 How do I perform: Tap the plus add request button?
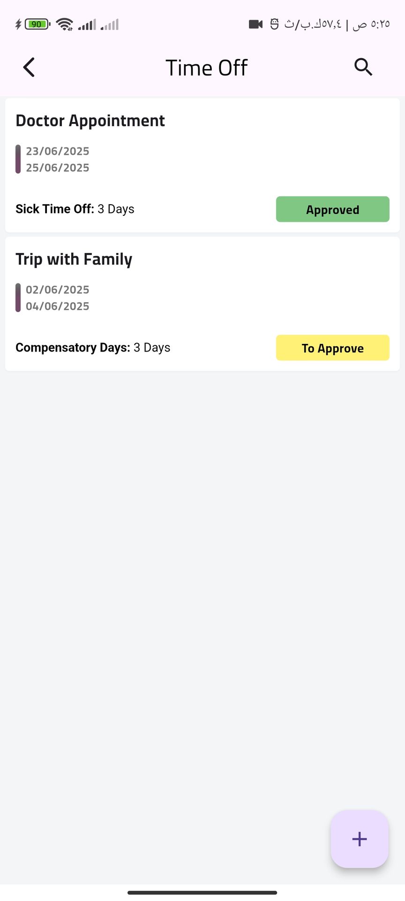360,839
